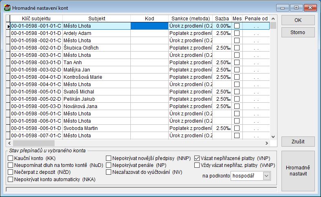321x197 pixels.
Task: Uncheck Vázat nepřiřazené platby (VNP)
Action: point(197,158)
